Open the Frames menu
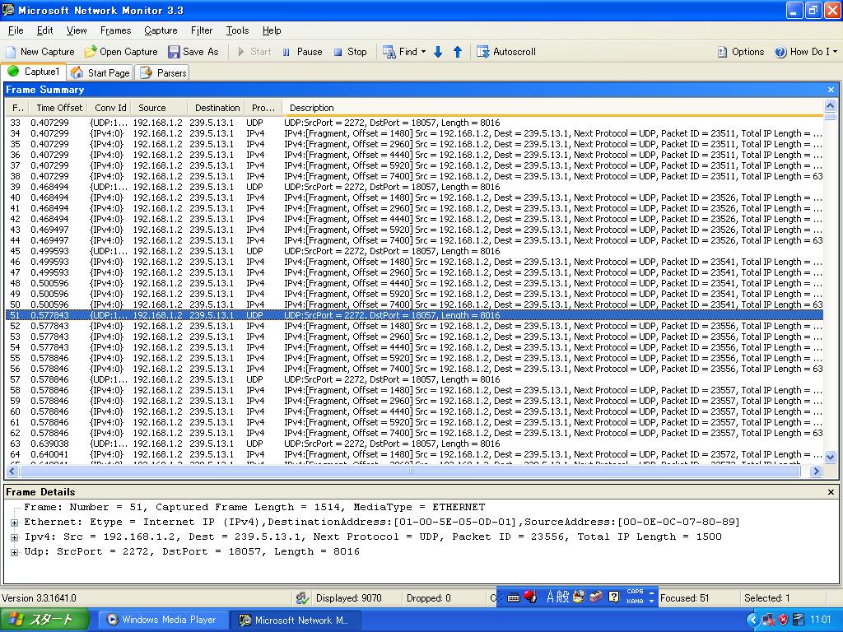Image resolution: width=843 pixels, height=632 pixels. [x=115, y=30]
